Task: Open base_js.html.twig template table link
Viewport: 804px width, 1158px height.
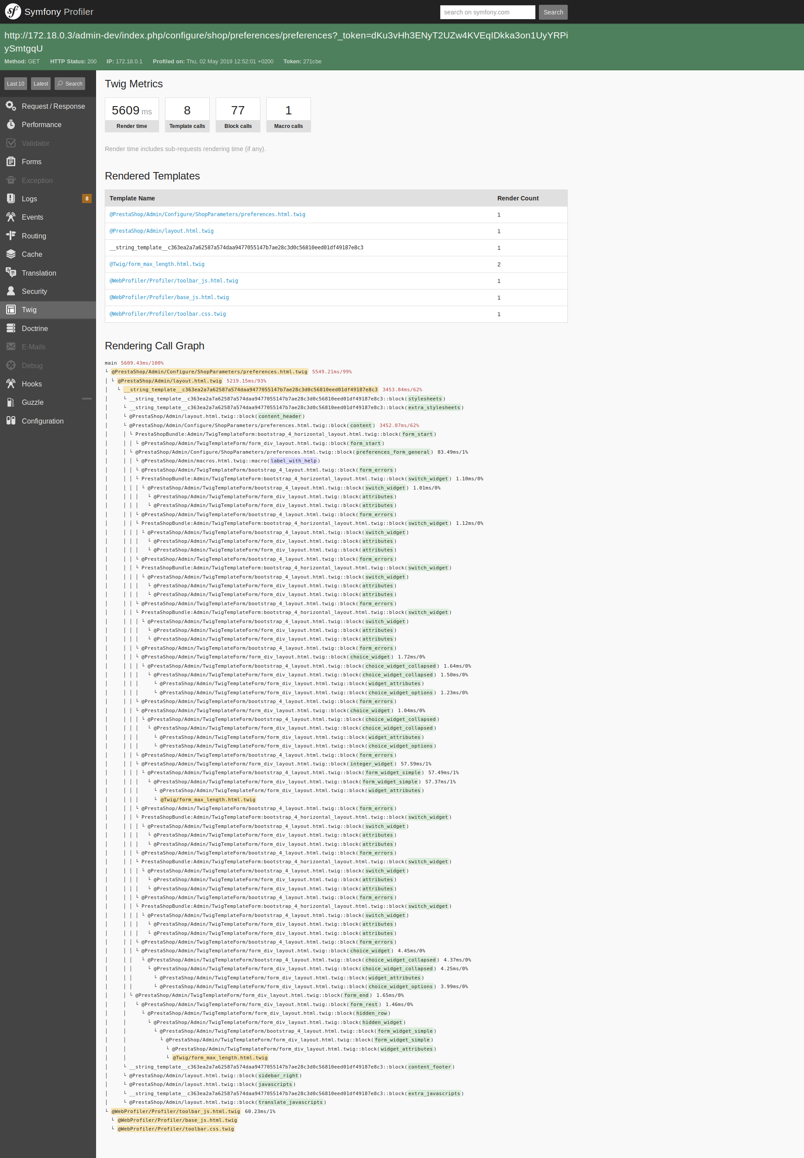Action: (169, 297)
